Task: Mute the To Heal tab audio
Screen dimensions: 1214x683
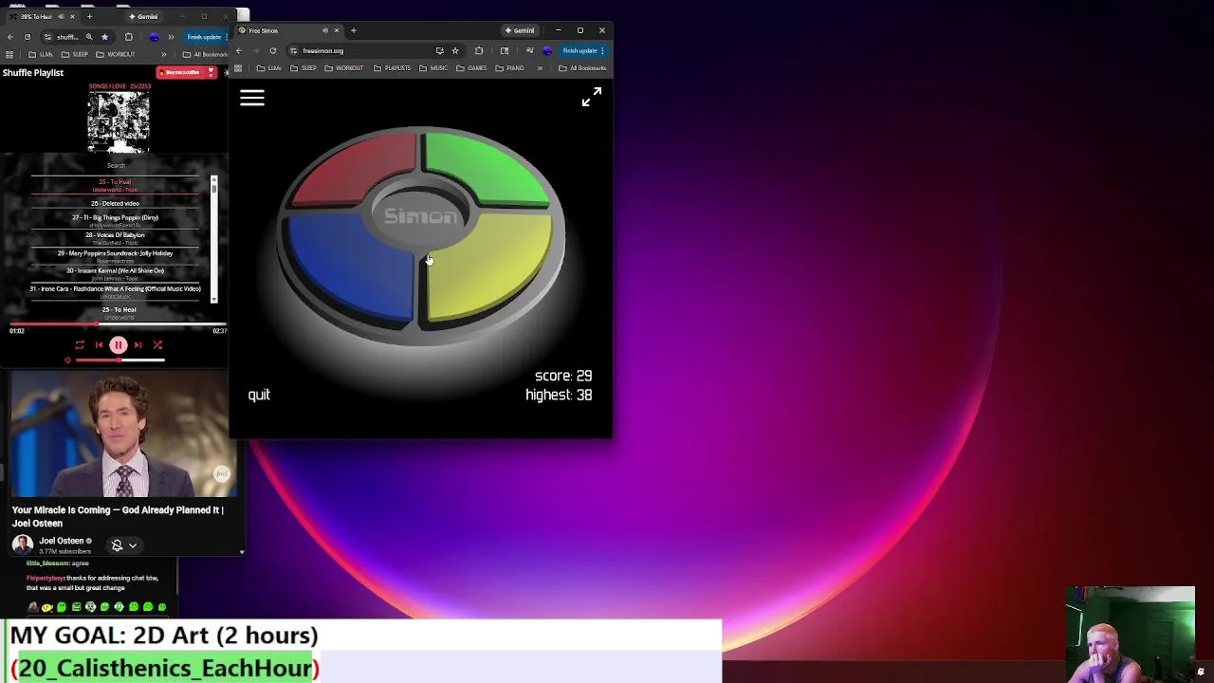Action: [x=61, y=16]
